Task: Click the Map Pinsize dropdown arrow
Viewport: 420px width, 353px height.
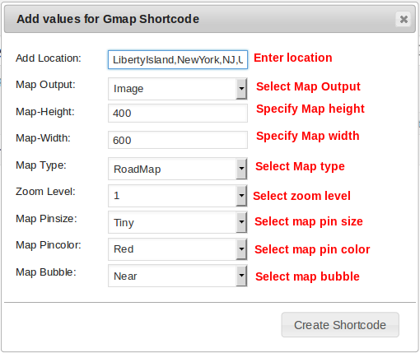Action: coord(241,222)
